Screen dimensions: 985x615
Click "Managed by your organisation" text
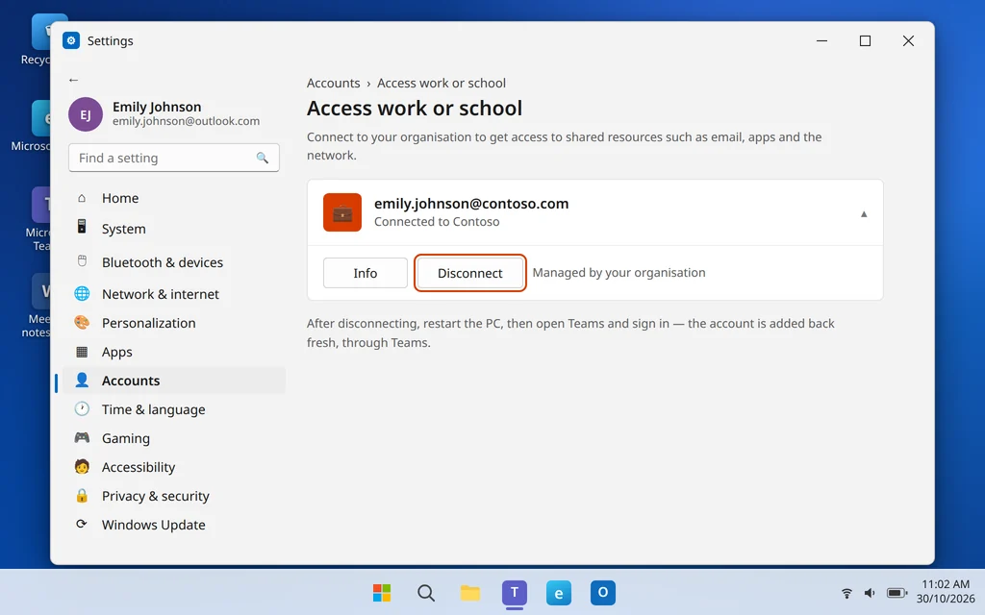pos(619,272)
